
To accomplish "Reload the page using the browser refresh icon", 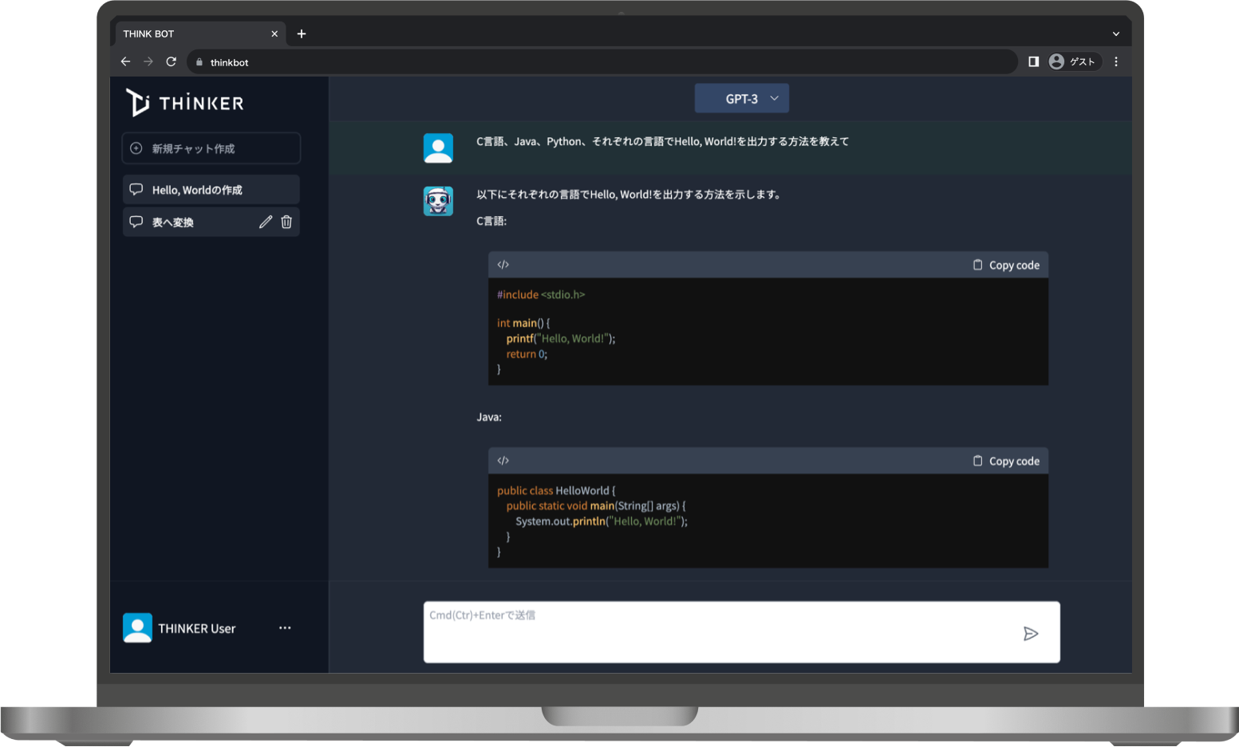I will coord(171,61).
